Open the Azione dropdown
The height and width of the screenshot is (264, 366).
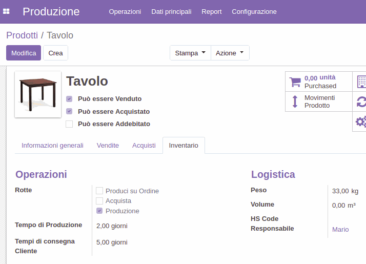(x=230, y=53)
